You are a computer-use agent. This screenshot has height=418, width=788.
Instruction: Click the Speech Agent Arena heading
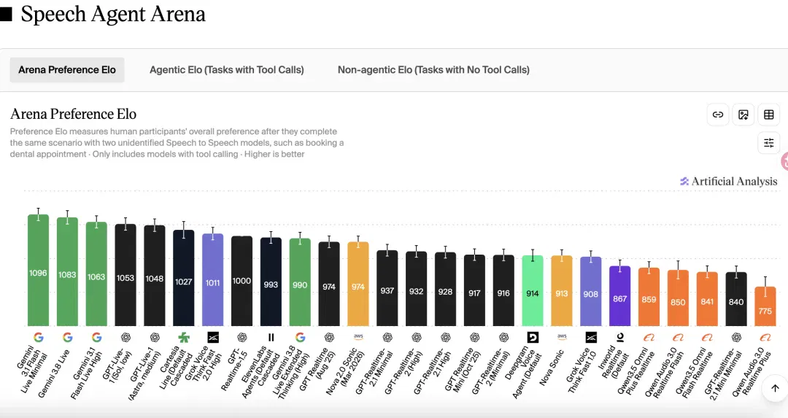(113, 14)
